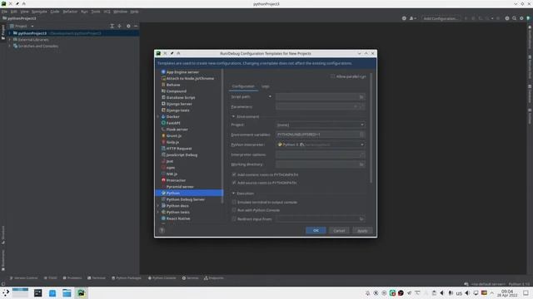
Task: Expand the Docker templates node
Action: pos(157,116)
